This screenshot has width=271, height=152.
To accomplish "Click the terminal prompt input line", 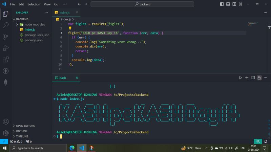I will pyautogui.click(x=61, y=136).
